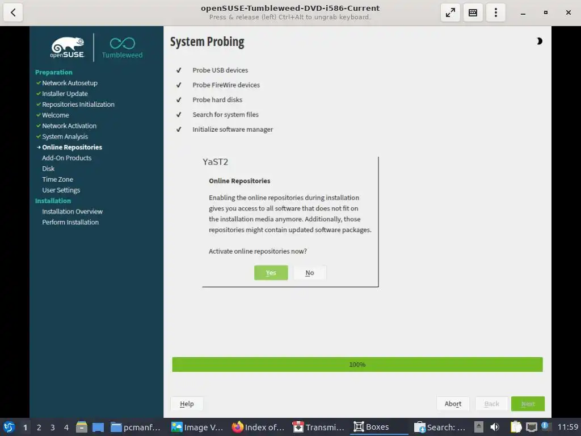
Task: Switch to pcmanfm window in taskbar
Action: pos(136,427)
